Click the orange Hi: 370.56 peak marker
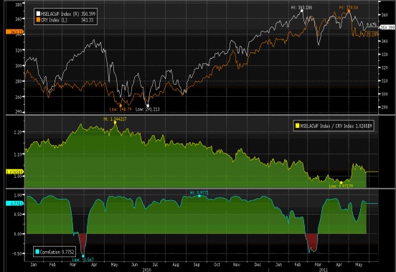396x272 pixels. [349, 11]
